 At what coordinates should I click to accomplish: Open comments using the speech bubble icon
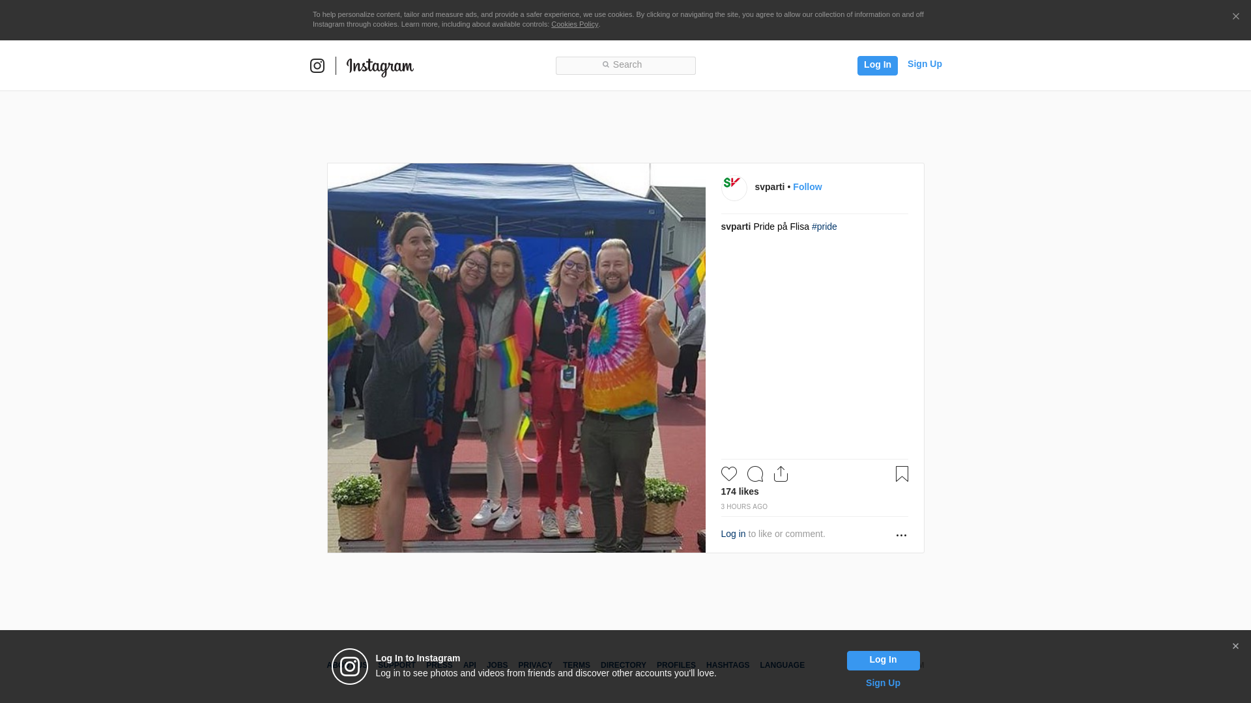tap(755, 474)
